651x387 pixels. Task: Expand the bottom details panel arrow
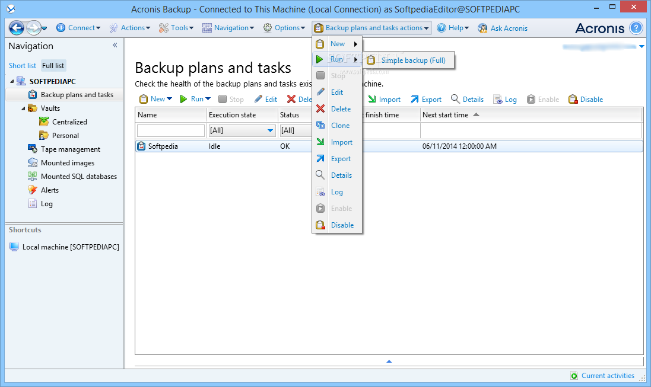(x=389, y=362)
